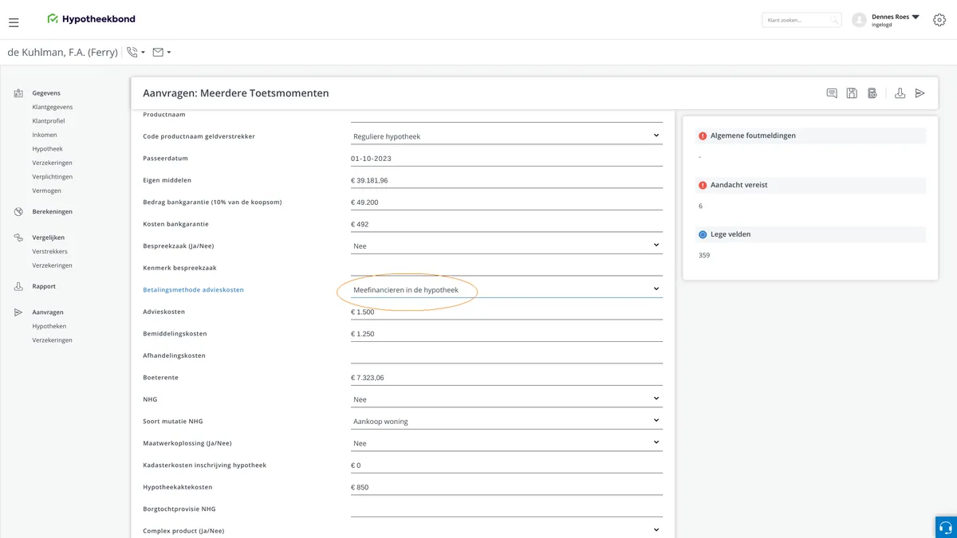The width and height of the screenshot is (957, 538).
Task: Click the envelope mail icon
Action: (158, 53)
